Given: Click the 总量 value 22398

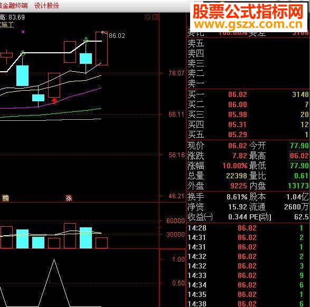Looking at the screenshot, I should click(x=237, y=176).
